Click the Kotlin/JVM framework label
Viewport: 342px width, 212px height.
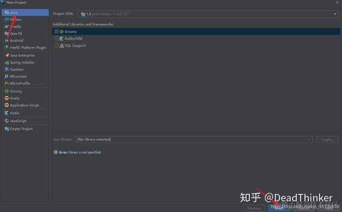tap(74, 39)
